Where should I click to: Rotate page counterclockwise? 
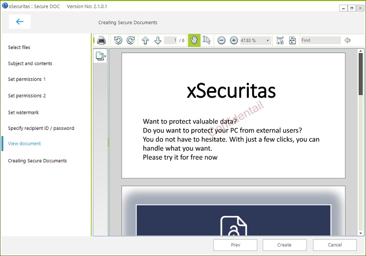(x=118, y=40)
